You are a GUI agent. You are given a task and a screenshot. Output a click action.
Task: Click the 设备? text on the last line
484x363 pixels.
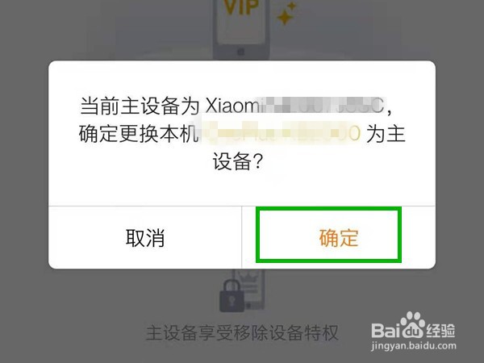click(x=238, y=161)
